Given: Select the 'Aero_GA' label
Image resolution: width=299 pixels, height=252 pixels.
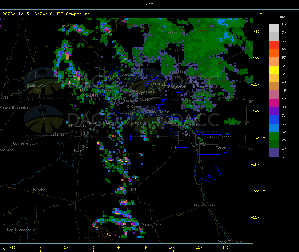Looking at the screenshot, I should tap(198, 156).
